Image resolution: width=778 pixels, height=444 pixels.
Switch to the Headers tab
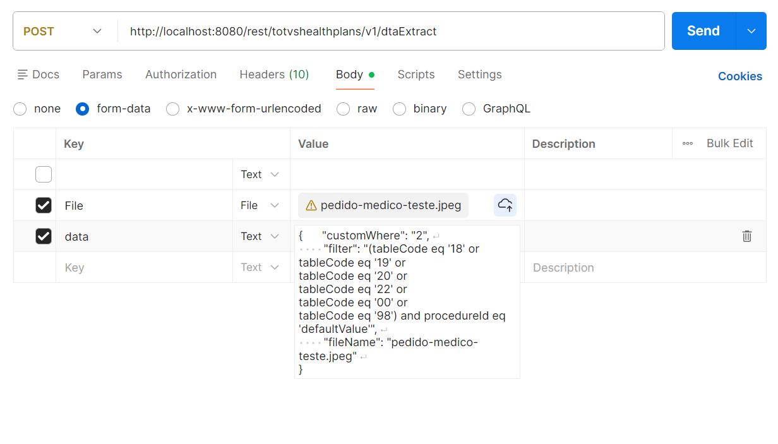point(274,75)
